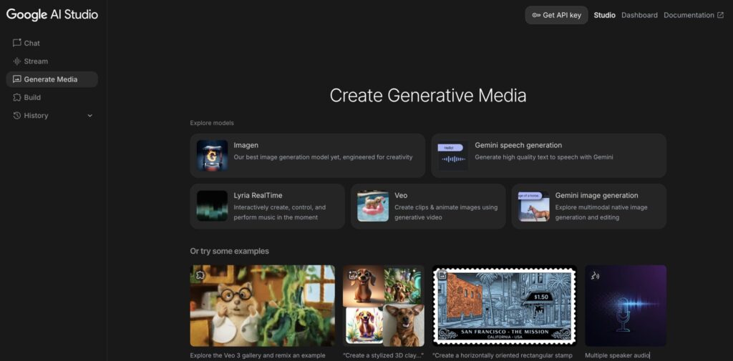Viewport: 733px width, 361px height.
Task: Click "Create a horizontally oriented rectangular stamp" caption
Action: coord(503,355)
